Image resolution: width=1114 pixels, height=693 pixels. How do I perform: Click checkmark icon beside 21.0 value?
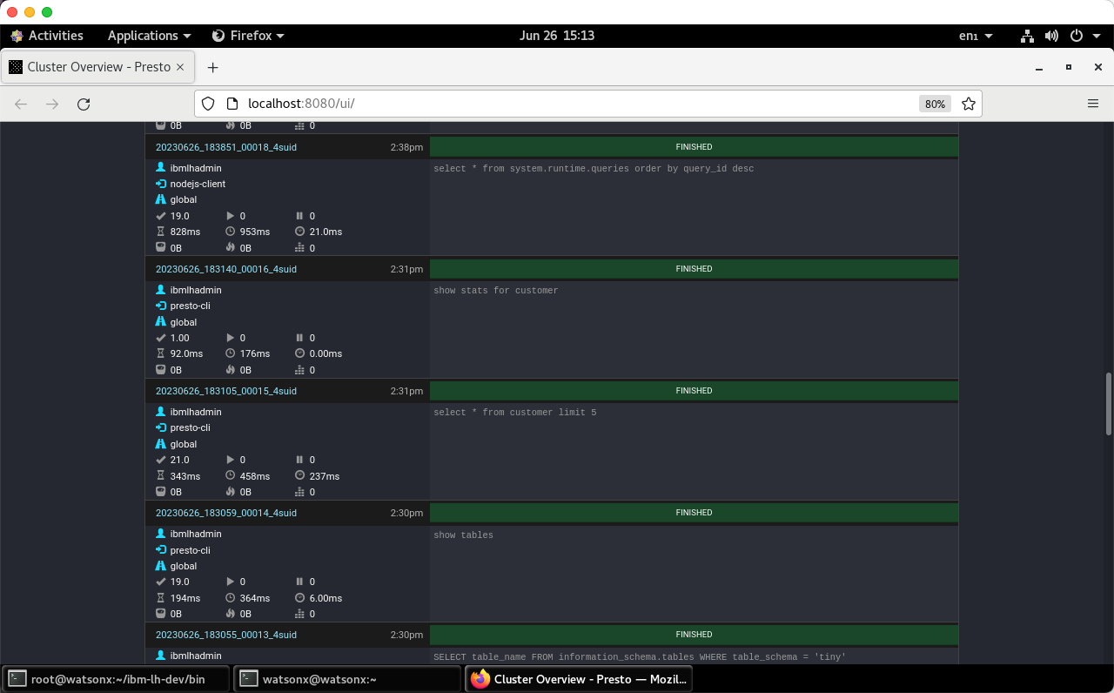160,460
